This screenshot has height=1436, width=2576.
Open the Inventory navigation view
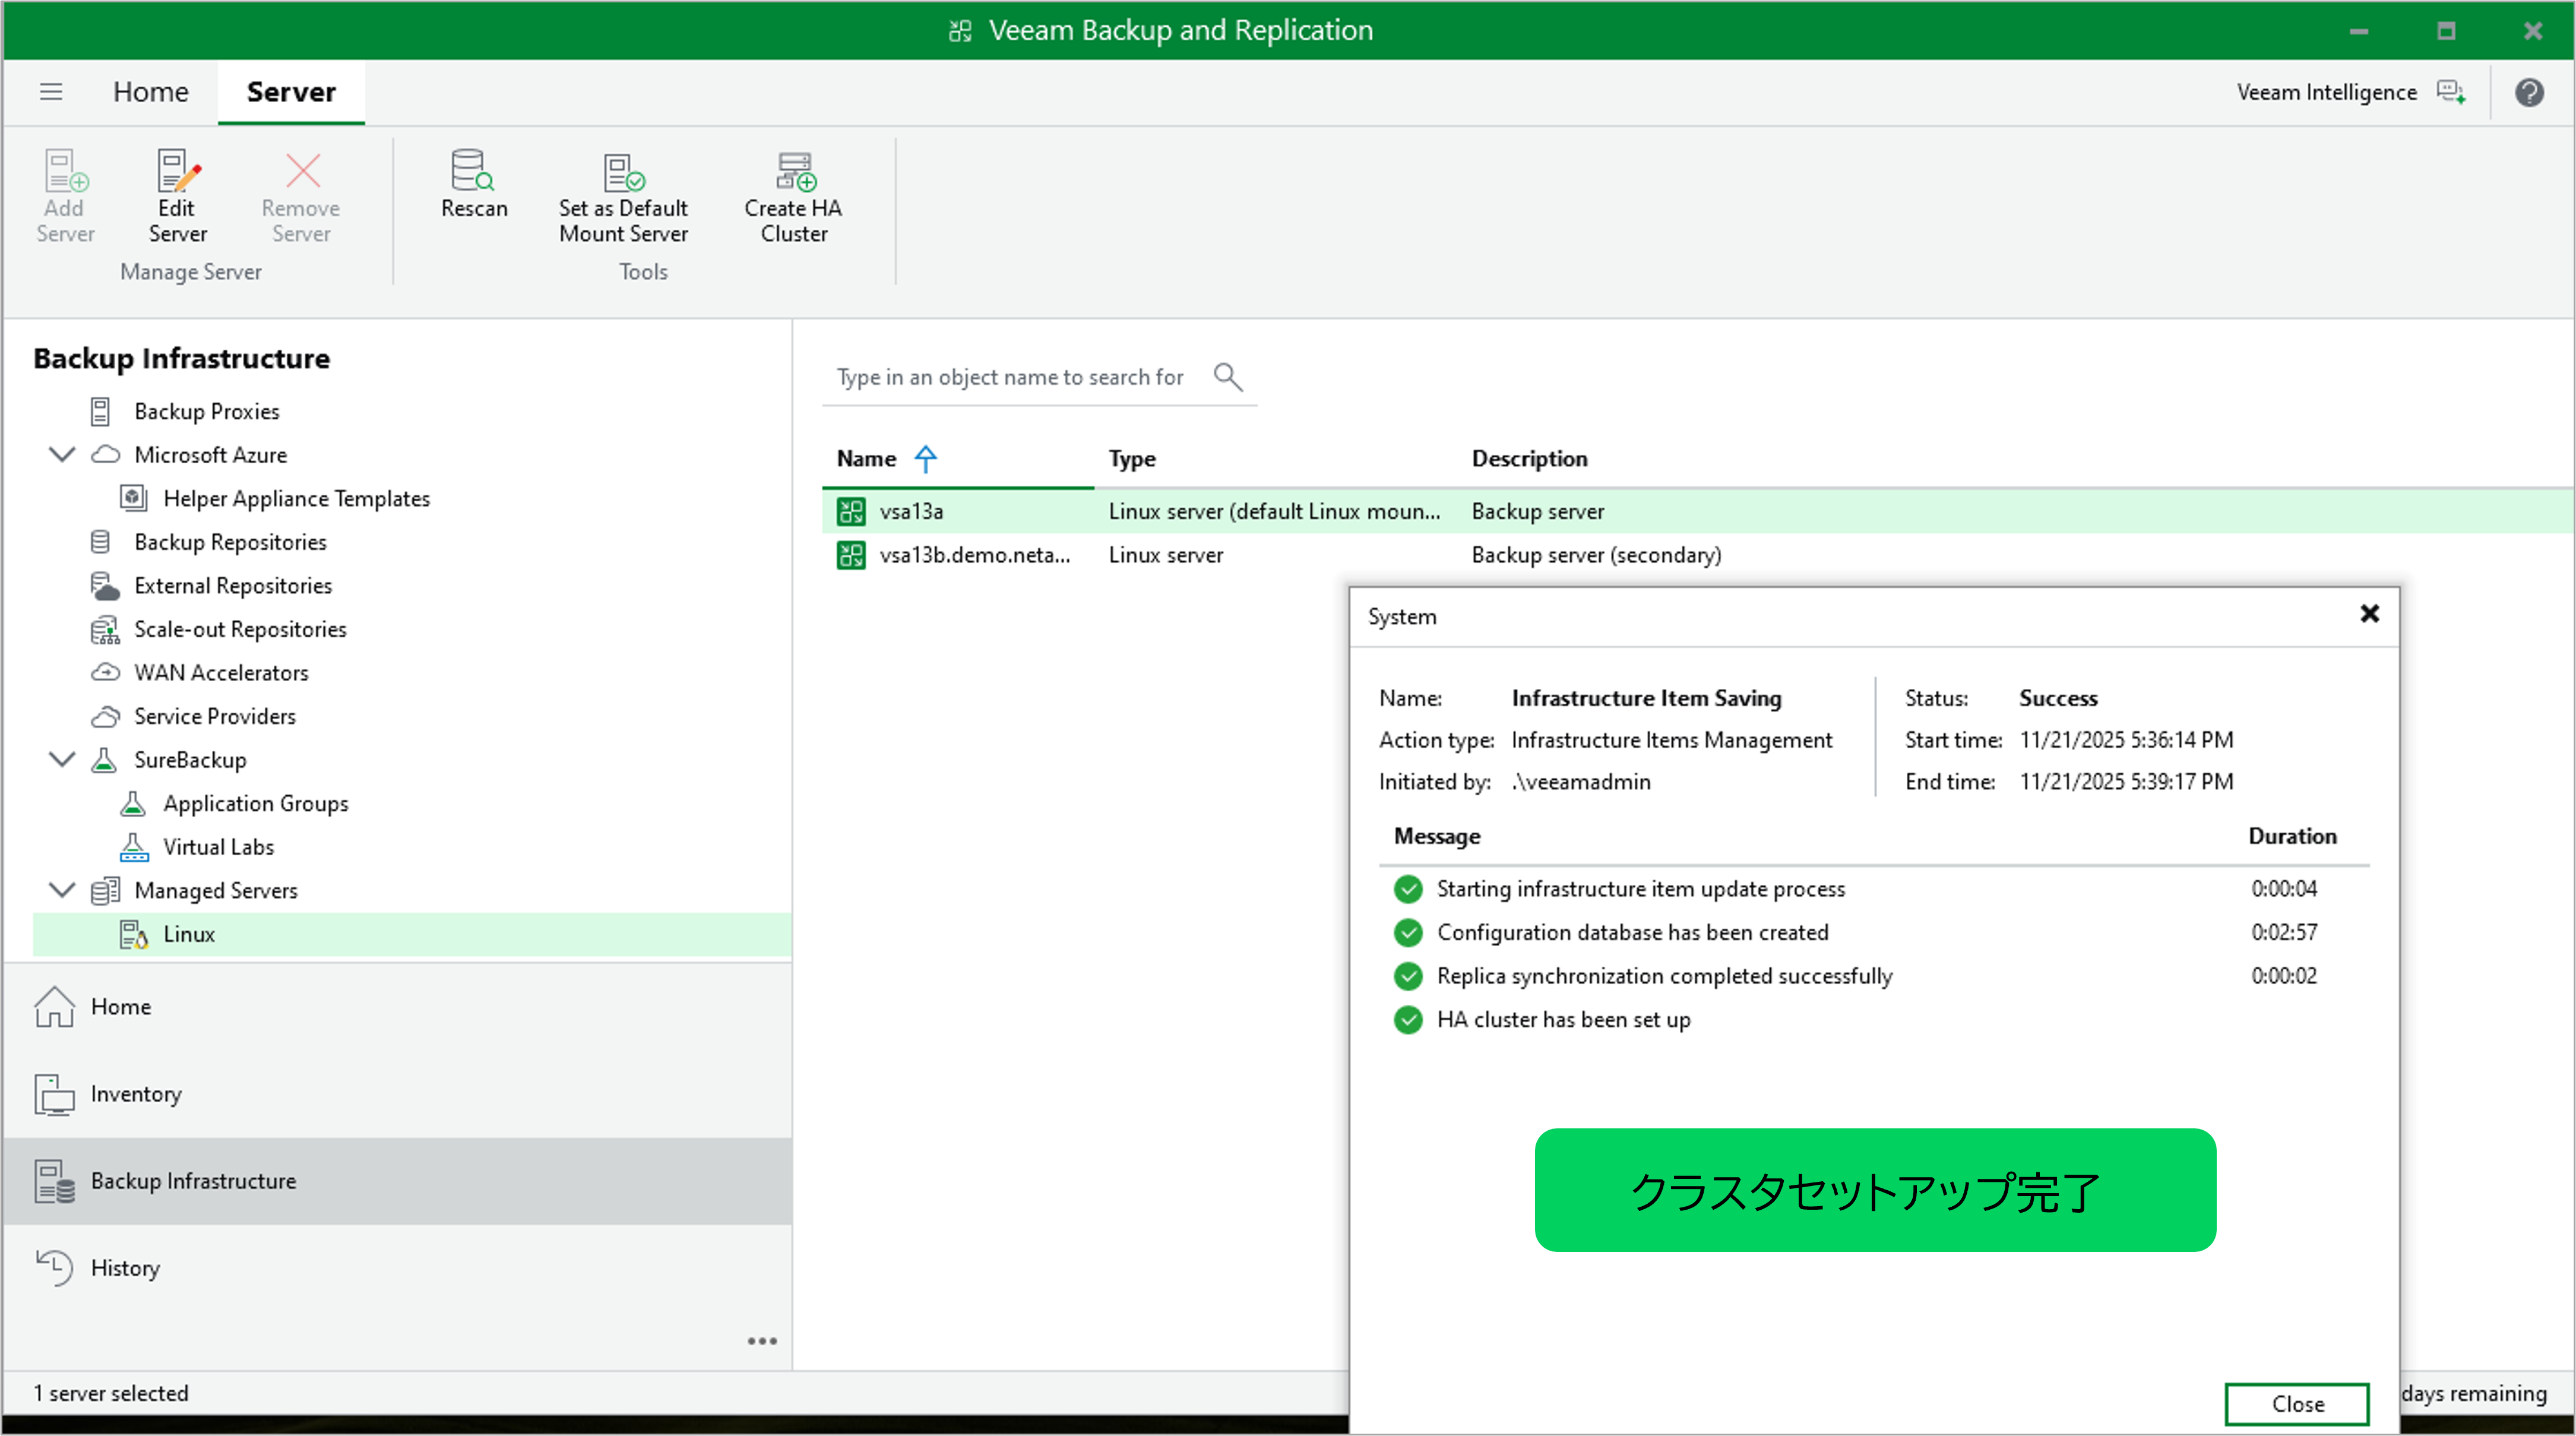coord(136,1093)
